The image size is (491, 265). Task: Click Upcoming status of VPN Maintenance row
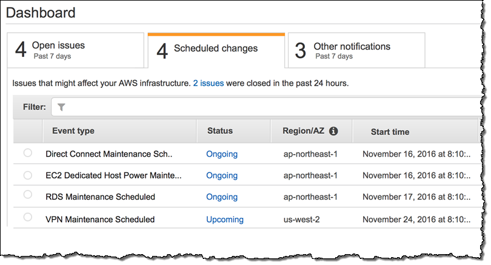[225, 219]
